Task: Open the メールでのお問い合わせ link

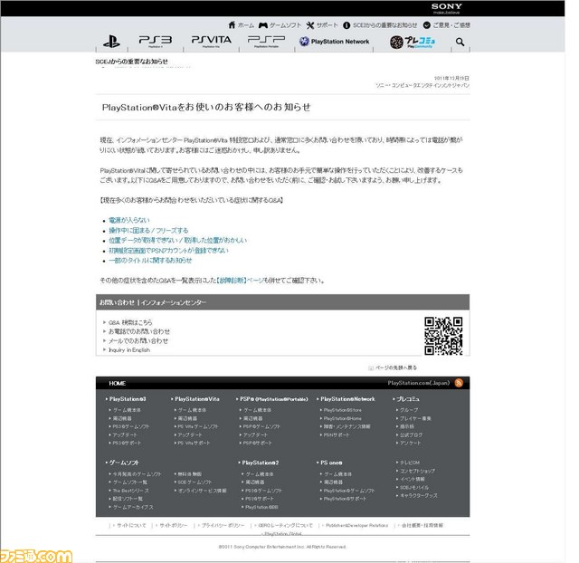Action: (x=138, y=340)
